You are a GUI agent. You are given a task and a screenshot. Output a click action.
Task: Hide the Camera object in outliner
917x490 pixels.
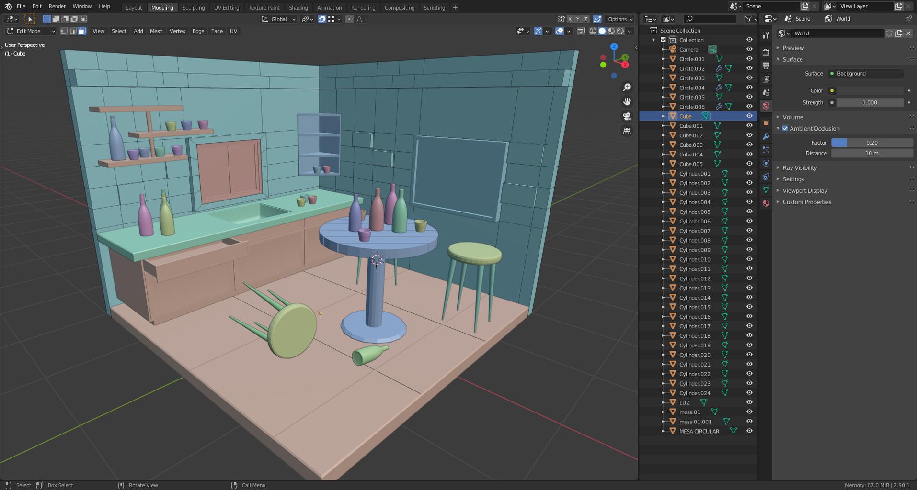[749, 49]
